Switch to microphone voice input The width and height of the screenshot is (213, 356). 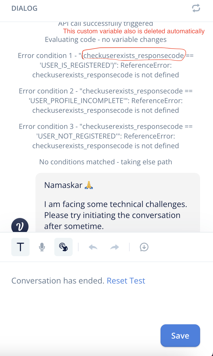[42, 247]
